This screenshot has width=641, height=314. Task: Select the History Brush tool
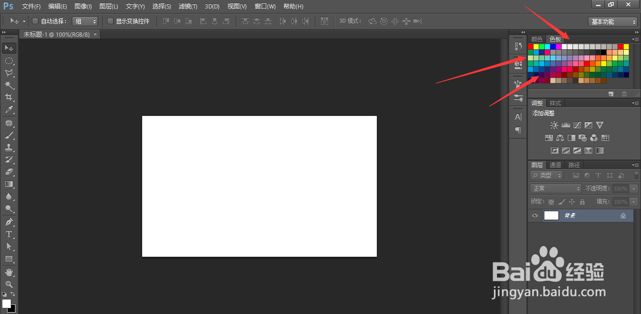pos(9,160)
